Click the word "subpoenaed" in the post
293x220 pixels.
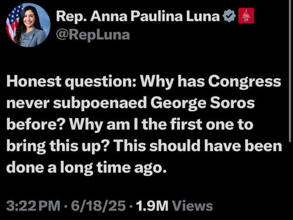[100, 104]
